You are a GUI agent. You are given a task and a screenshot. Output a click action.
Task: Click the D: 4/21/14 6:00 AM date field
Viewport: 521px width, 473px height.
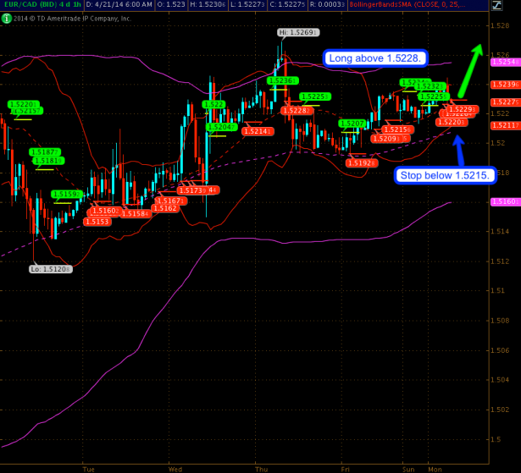119,4
